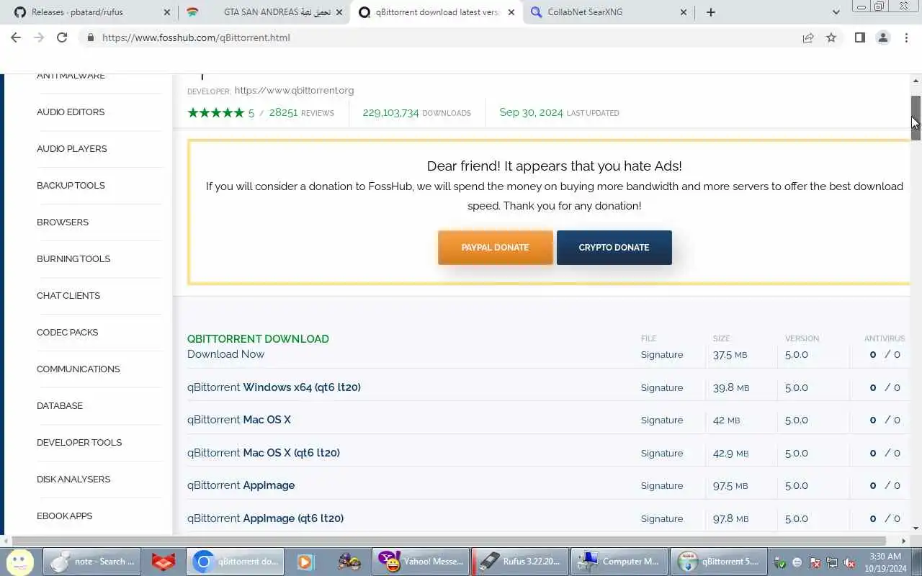Open the pirate character taskbar icon

pos(349,562)
